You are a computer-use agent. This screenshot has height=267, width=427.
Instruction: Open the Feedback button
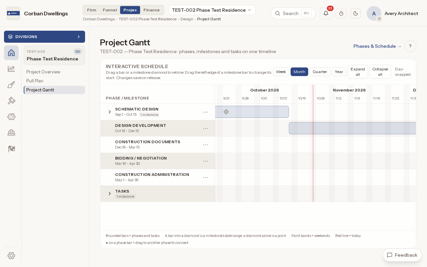pos(402,255)
